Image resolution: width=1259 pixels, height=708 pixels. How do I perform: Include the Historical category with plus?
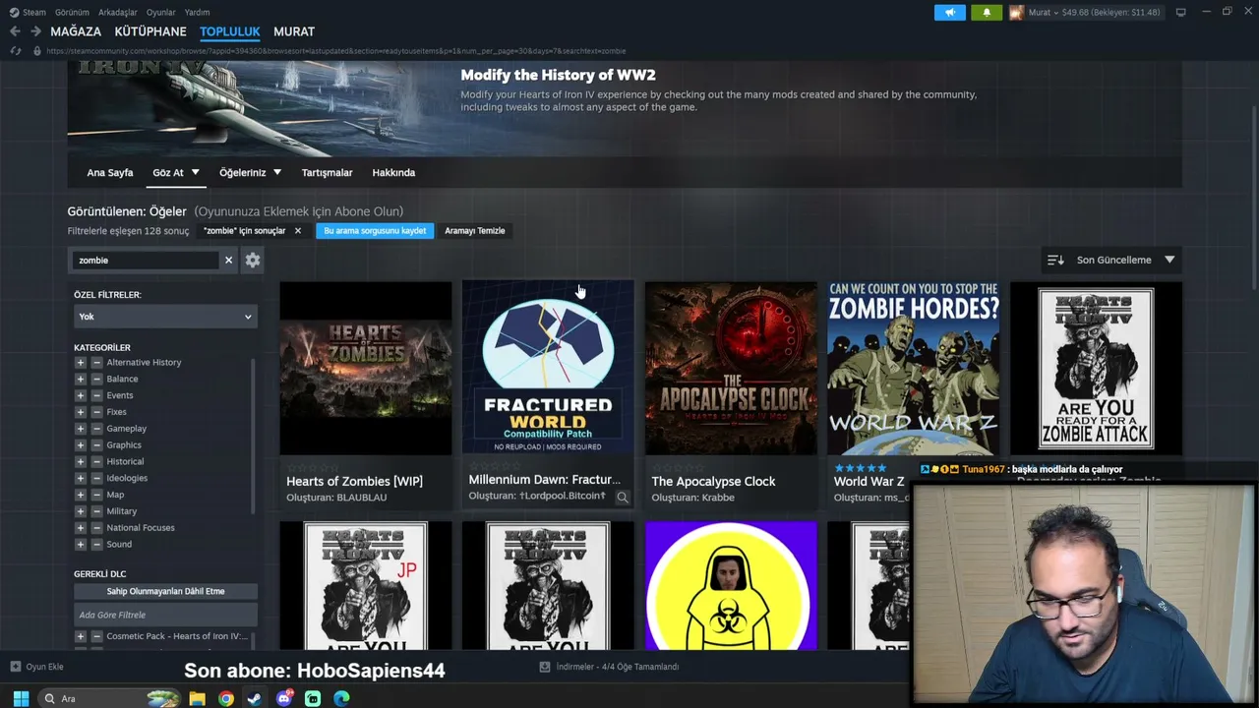(x=81, y=462)
